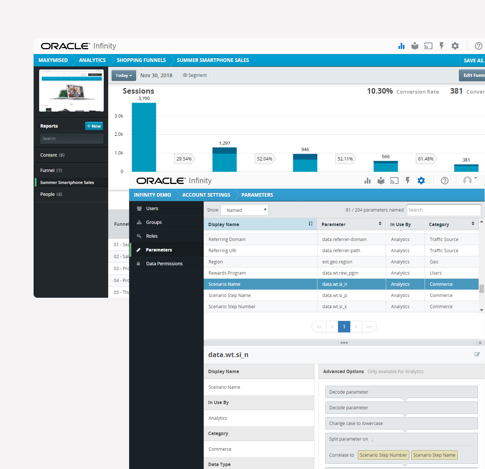Image resolution: width=485 pixels, height=469 pixels.
Task: Open help icon in Parameters window header
Action: tap(445, 181)
